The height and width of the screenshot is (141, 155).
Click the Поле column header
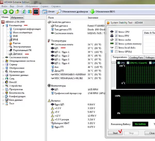pyautogui.click(x=67, y=18)
